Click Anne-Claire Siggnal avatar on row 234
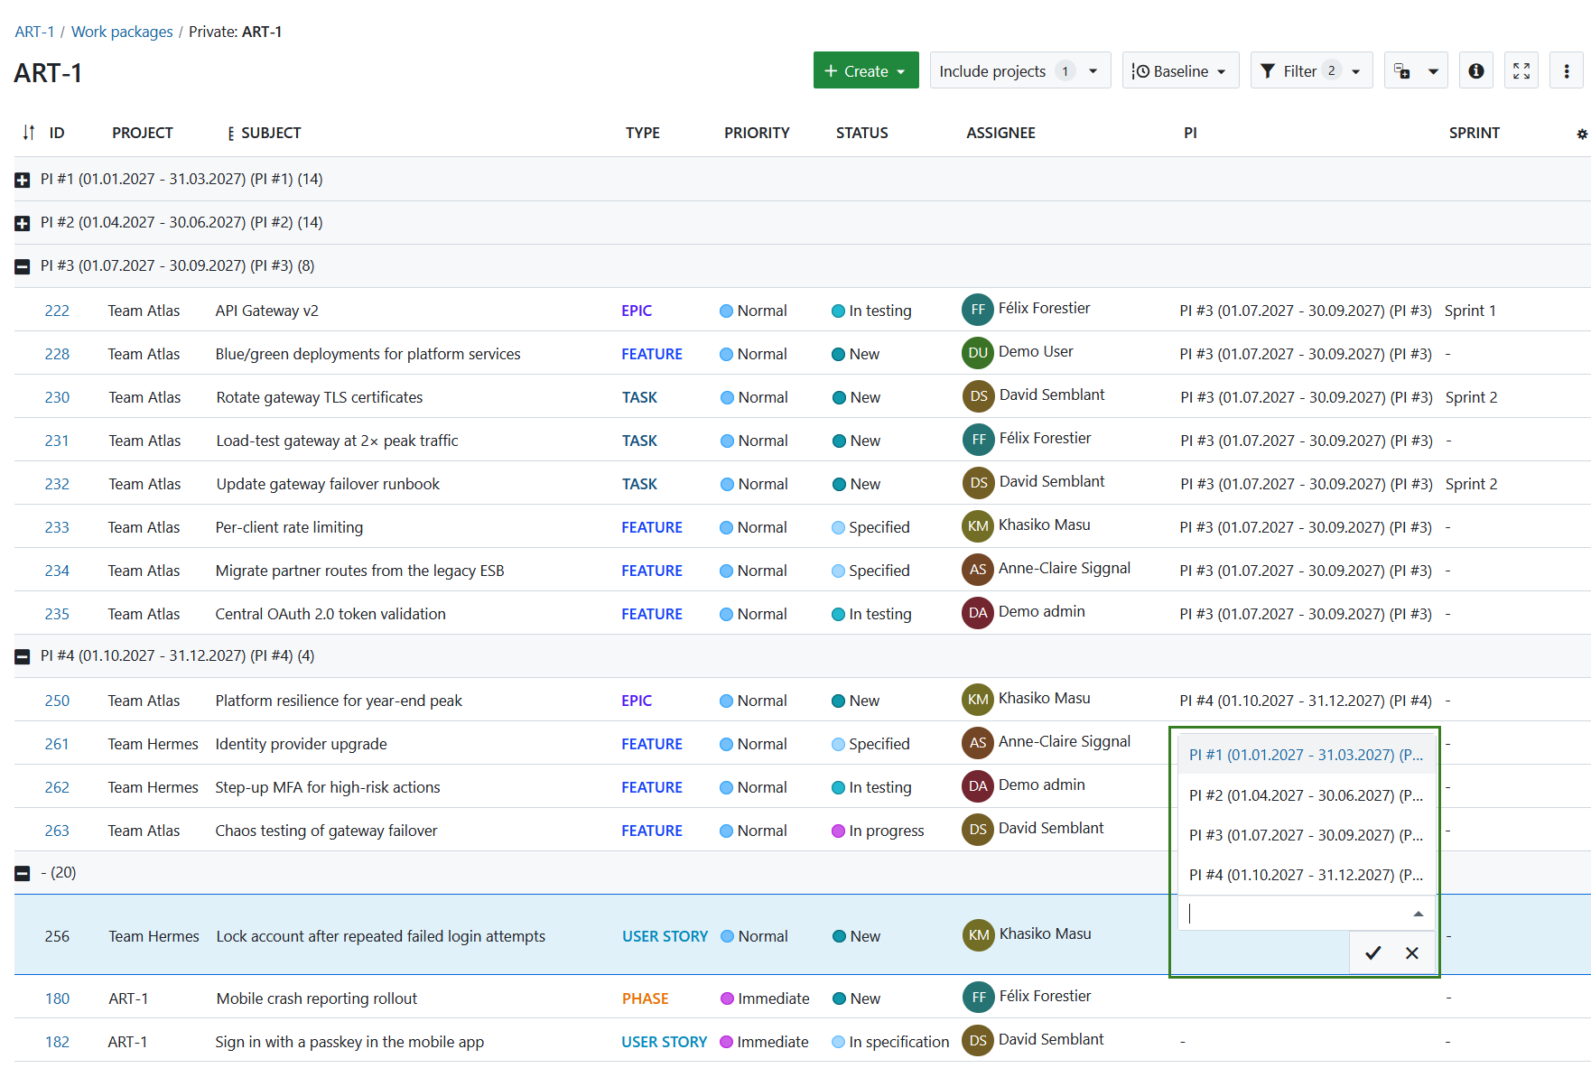 [978, 570]
